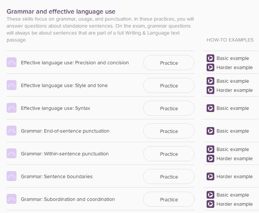This screenshot has height=213, width=259.
Task: Start Practice for Style and tone
Action: tap(169, 86)
